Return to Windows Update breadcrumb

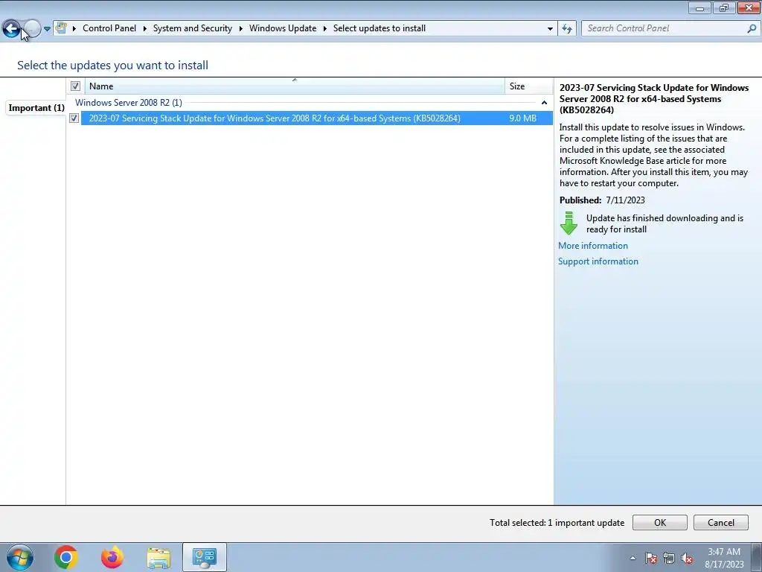[283, 28]
